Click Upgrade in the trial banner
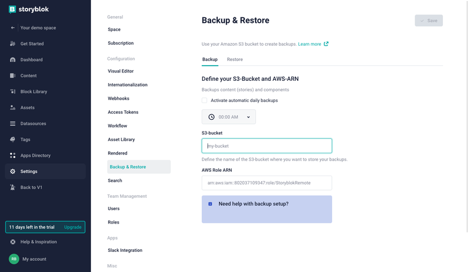 pos(72,227)
